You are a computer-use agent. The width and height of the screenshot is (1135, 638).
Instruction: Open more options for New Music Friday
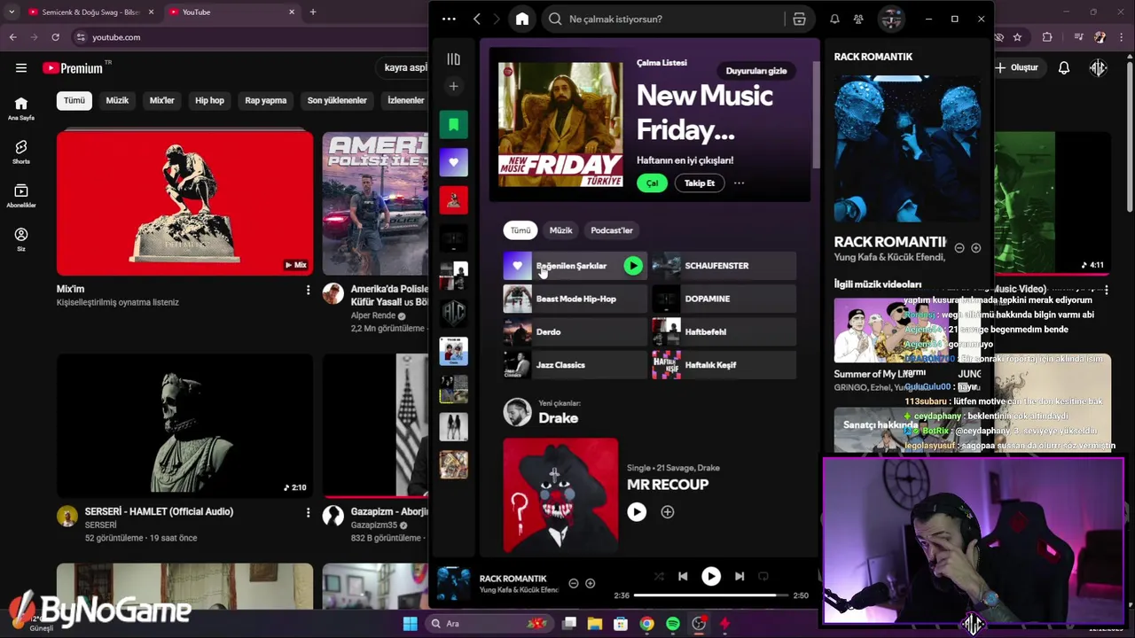(x=739, y=183)
